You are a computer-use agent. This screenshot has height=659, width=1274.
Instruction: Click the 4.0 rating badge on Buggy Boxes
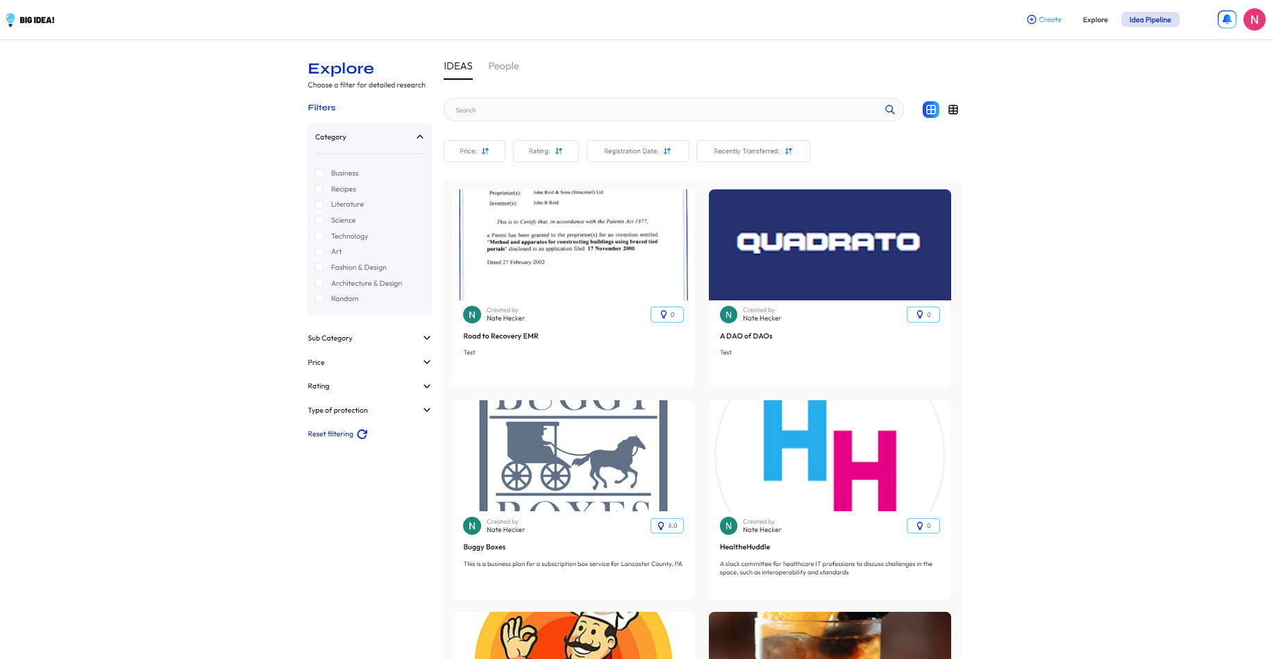click(667, 526)
